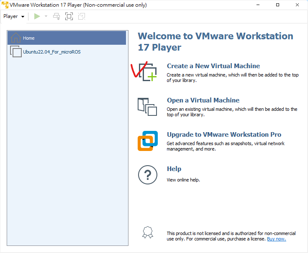Click 'View online help.' text

[x=183, y=180]
